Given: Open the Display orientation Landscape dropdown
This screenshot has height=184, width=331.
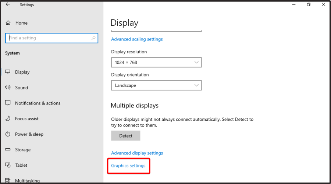Looking at the screenshot, I should pyautogui.click(x=156, y=85).
